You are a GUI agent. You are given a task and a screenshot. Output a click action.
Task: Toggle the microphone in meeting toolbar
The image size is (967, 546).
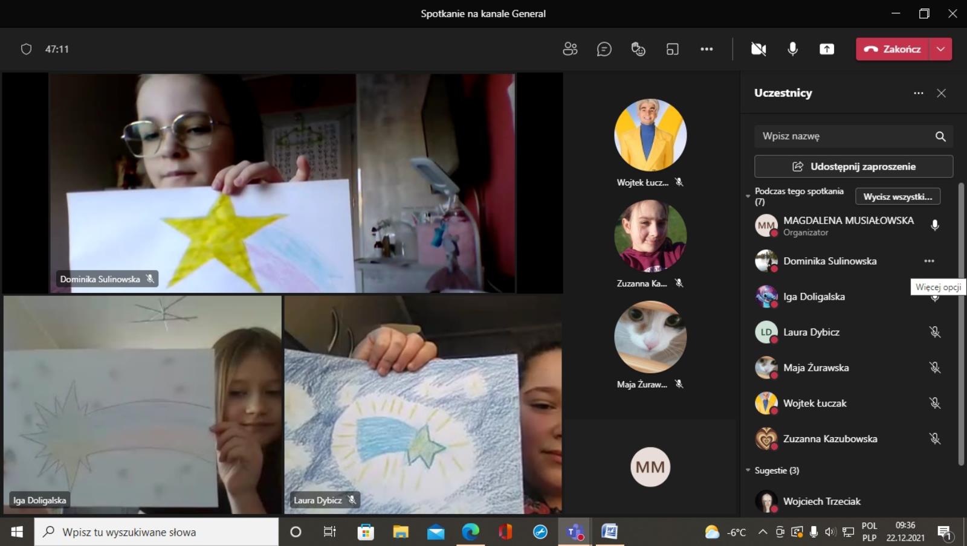pyautogui.click(x=792, y=49)
